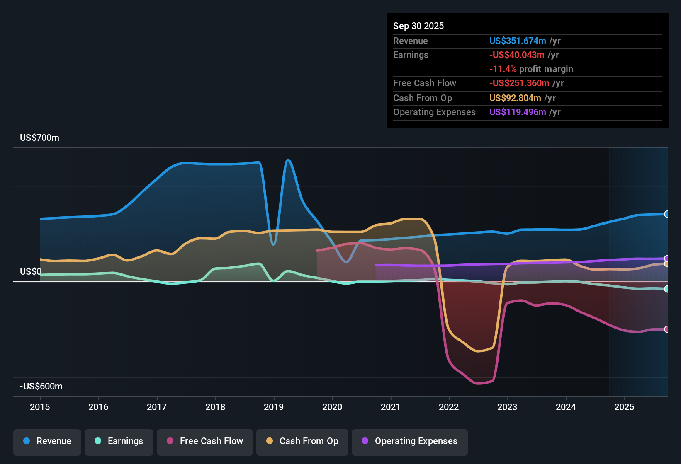
Task: Select the blue Revenue dot icon
Action: click(x=26, y=441)
